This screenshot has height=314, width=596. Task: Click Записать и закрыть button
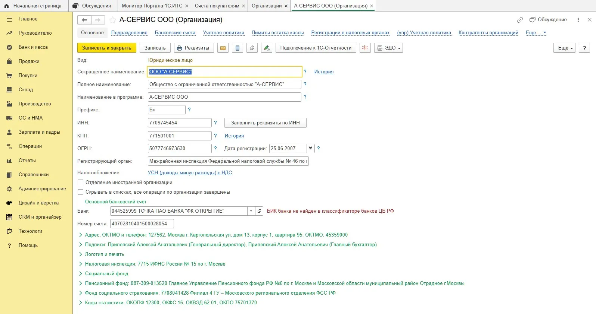[107, 48]
